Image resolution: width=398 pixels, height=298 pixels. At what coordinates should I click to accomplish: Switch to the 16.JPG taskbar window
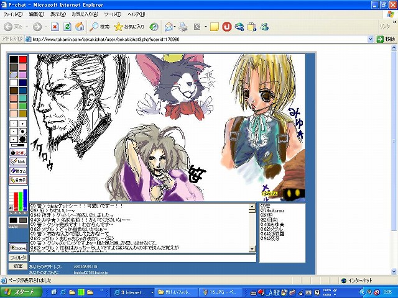(x=221, y=292)
